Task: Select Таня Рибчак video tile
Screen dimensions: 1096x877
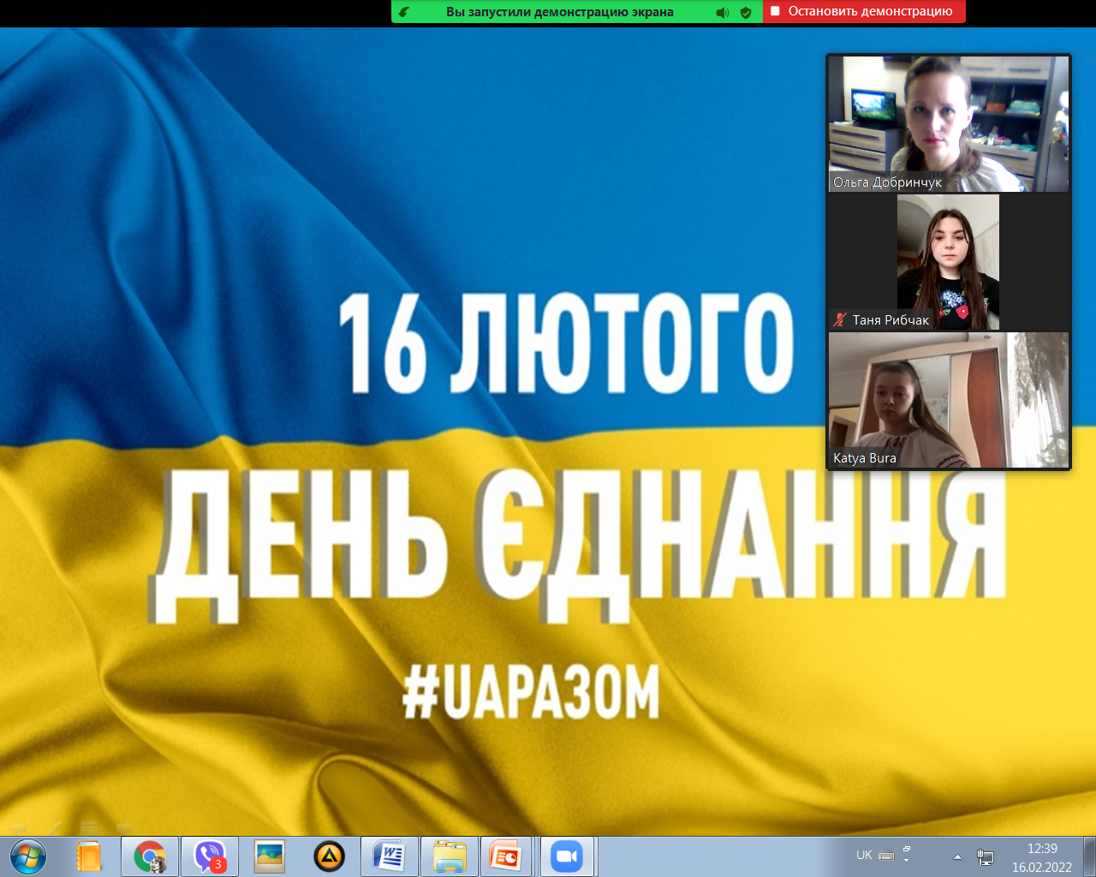Action: click(948, 261)
